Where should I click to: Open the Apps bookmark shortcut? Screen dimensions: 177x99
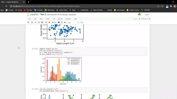[2, 10]
